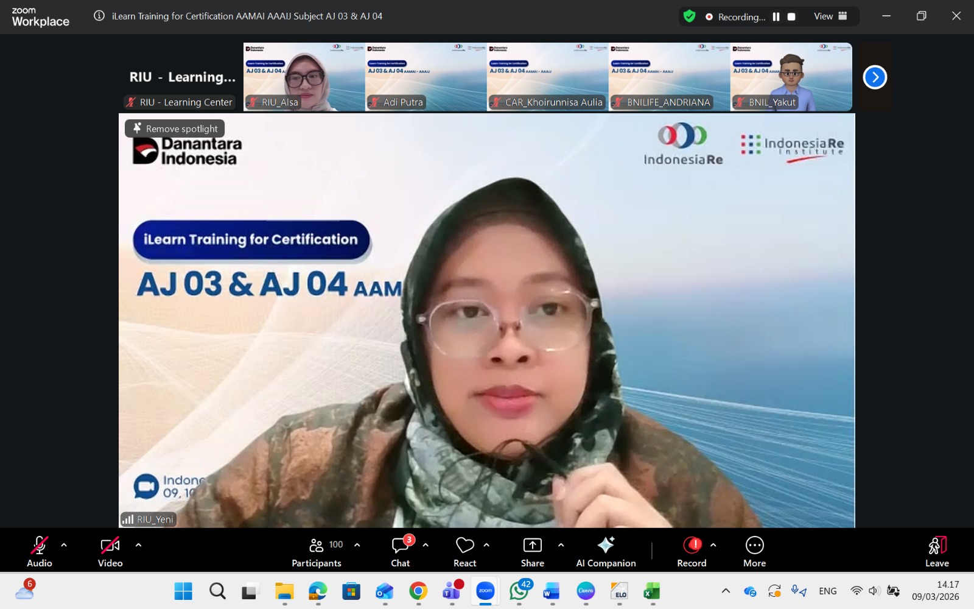
Task: Expand video settings arrow
Action: (x=138, y=545)
